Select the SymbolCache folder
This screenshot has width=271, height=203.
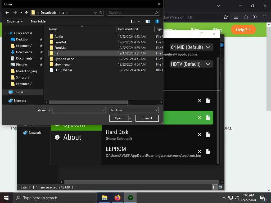point(64,59)
